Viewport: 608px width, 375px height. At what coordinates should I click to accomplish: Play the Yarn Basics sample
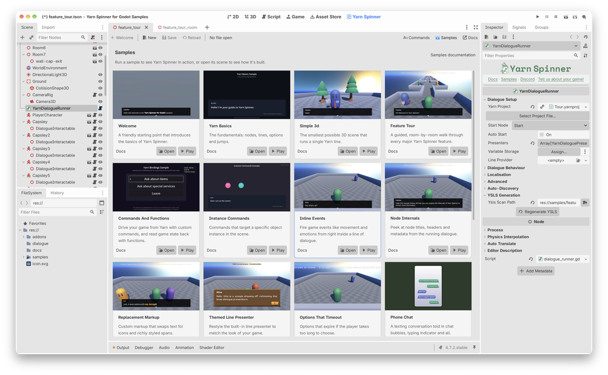click(277, 151)
